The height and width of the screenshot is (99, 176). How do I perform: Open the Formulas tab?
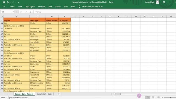pos(42,7)
